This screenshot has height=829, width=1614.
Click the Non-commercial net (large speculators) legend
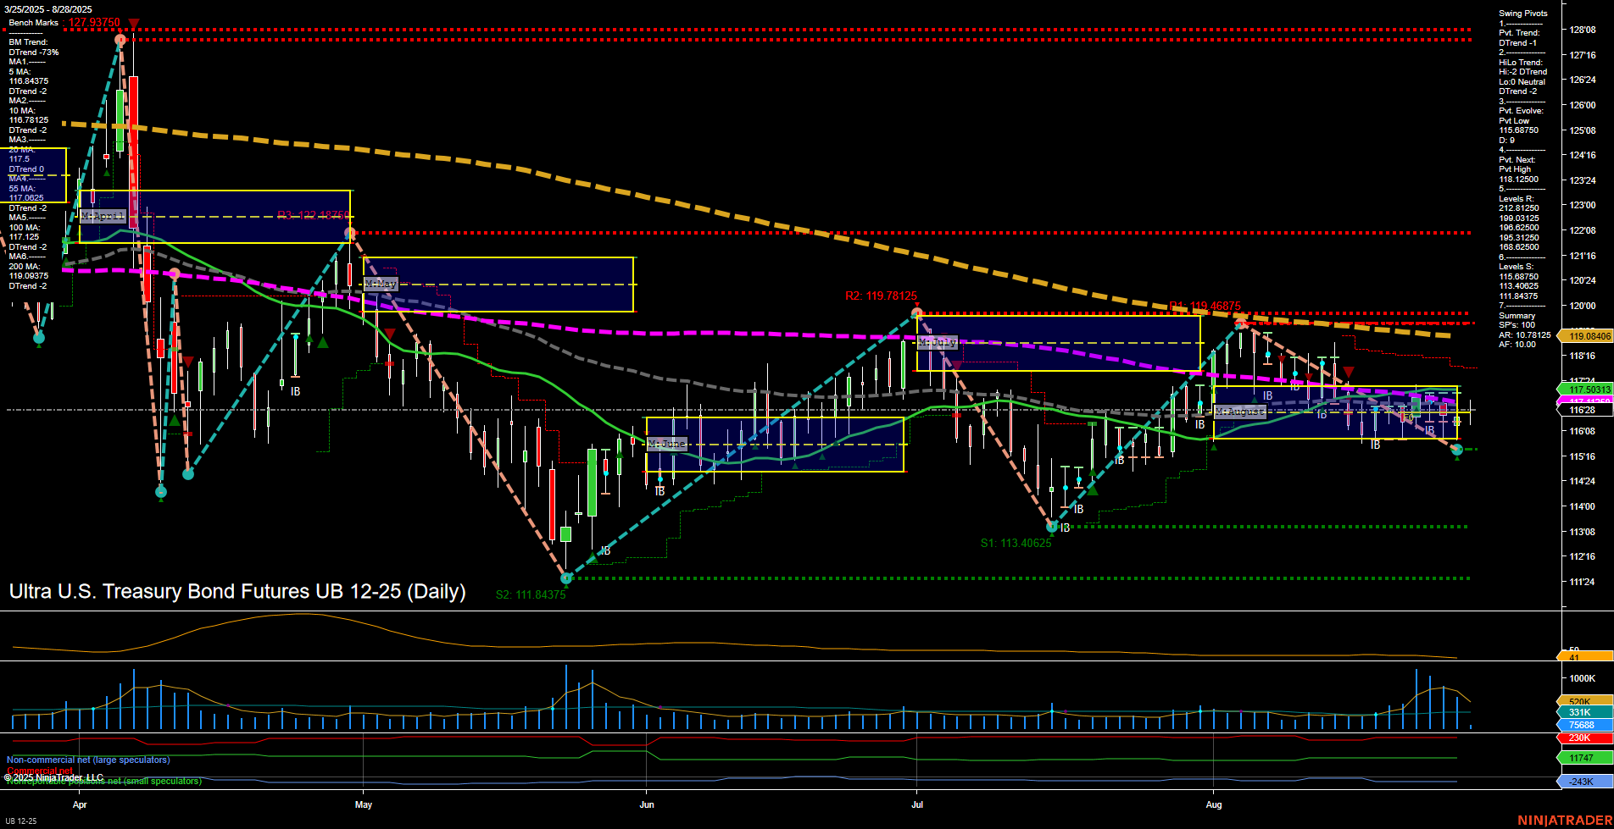88,760
